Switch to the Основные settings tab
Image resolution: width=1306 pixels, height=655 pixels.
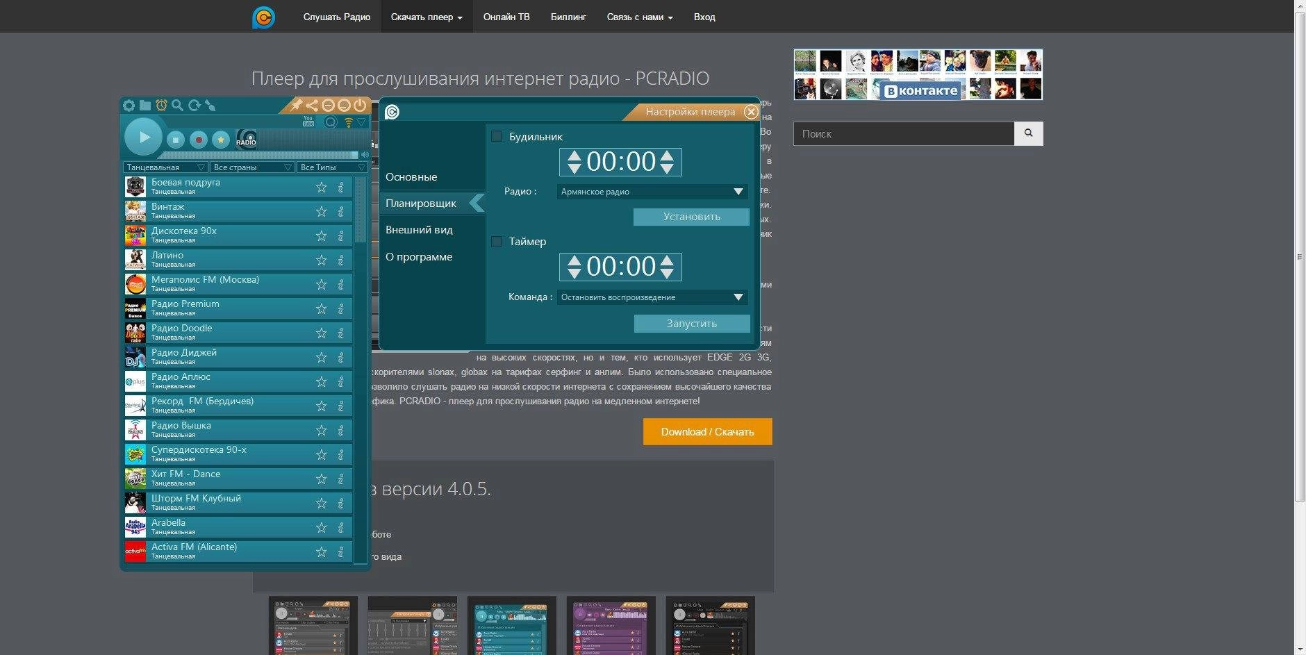coord(411,177)
